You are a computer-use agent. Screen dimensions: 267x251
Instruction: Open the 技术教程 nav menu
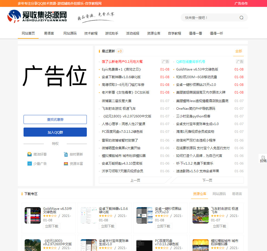[x=91, y=33]
